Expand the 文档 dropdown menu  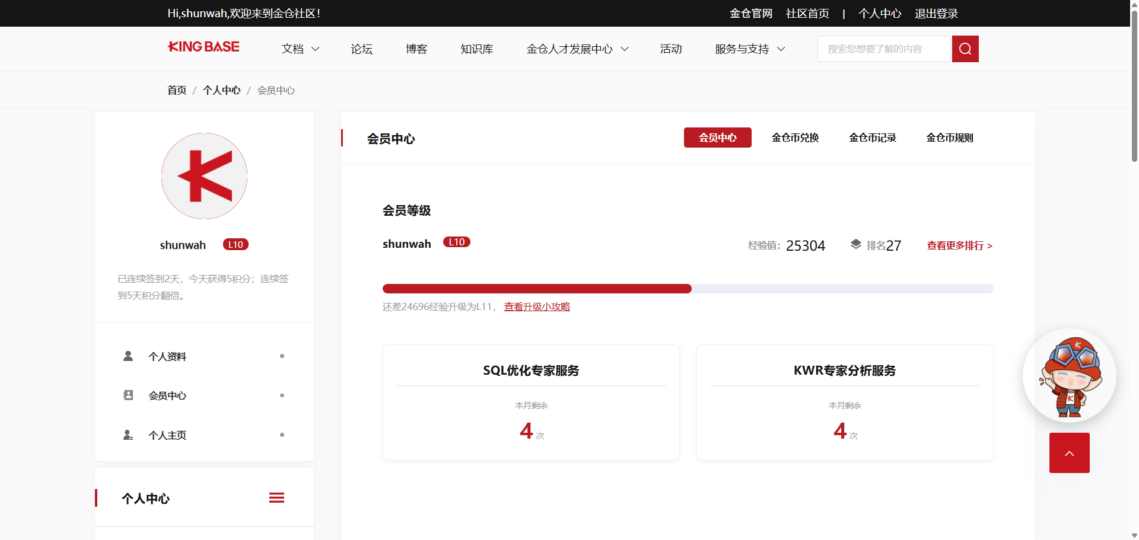click(300, 49)
